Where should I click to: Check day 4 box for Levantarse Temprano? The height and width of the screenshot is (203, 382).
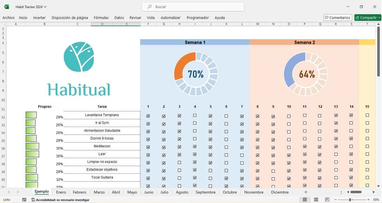coord(195,115)
